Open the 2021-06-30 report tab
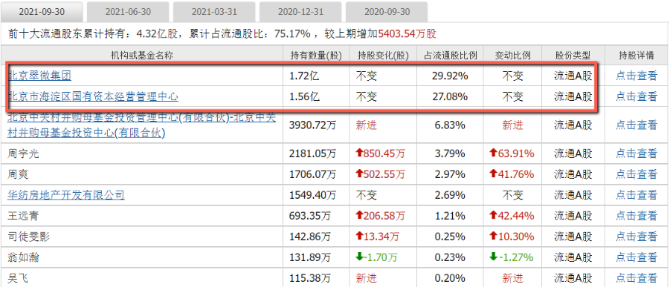This screenshot has width=670, height=287. [x=128, y=12]
